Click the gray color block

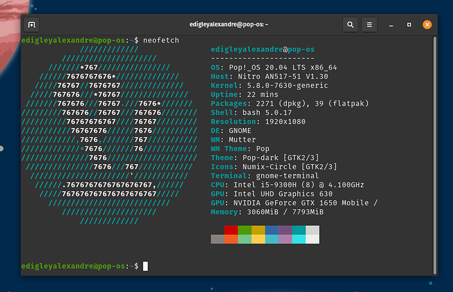(217, 239)
